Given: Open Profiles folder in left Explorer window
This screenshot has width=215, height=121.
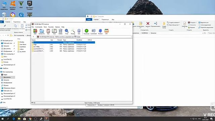Looking at the screenshot, I should pos(21,42).
